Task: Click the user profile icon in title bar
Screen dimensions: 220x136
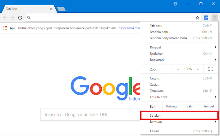Action: 175,4
